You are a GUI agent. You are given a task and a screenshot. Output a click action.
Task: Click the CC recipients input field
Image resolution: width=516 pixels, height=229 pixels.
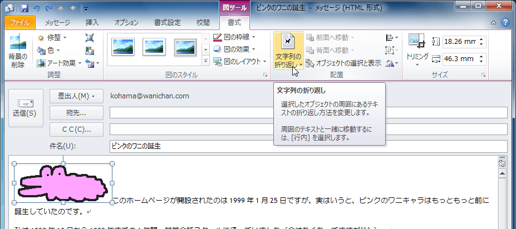[309, 130]
